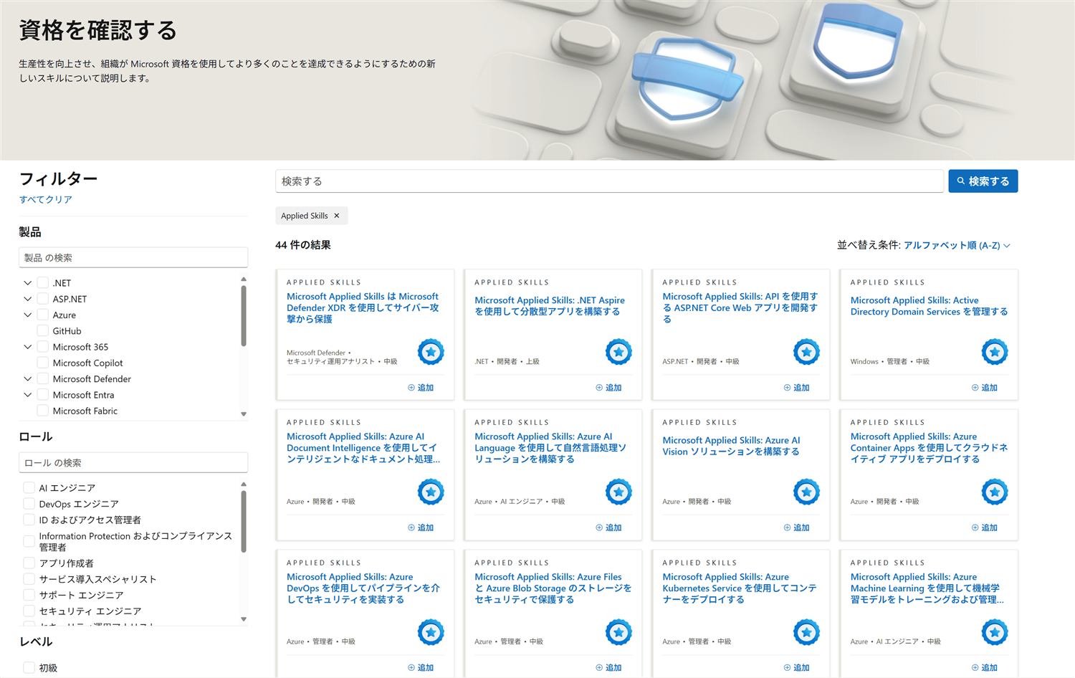The width and height of the screenshot is (1075, 678).
Task: Open Azure Container Apps credential title link
Action: tap(929, 448)
